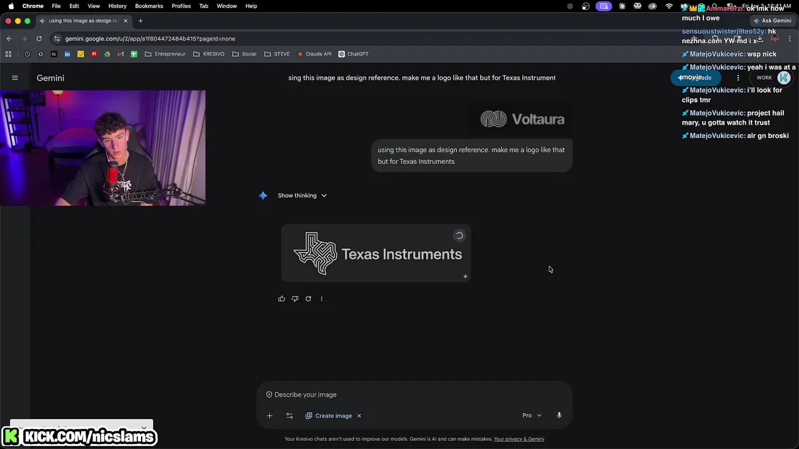799x449 pixels.
Task: Open the Apple menu
Action: point(11,6)
